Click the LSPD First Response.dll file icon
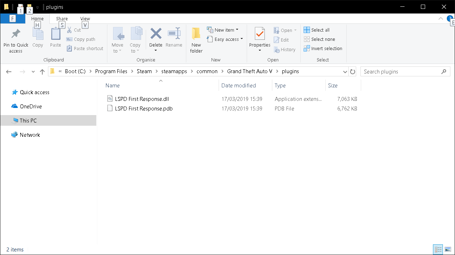 [x=110, y=99]
